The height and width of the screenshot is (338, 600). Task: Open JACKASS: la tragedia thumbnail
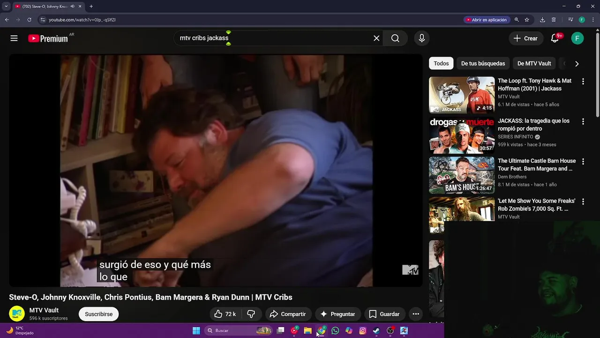point(462,135)
